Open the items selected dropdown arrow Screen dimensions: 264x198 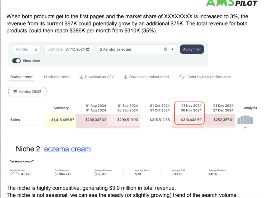(x=172, y=49)
